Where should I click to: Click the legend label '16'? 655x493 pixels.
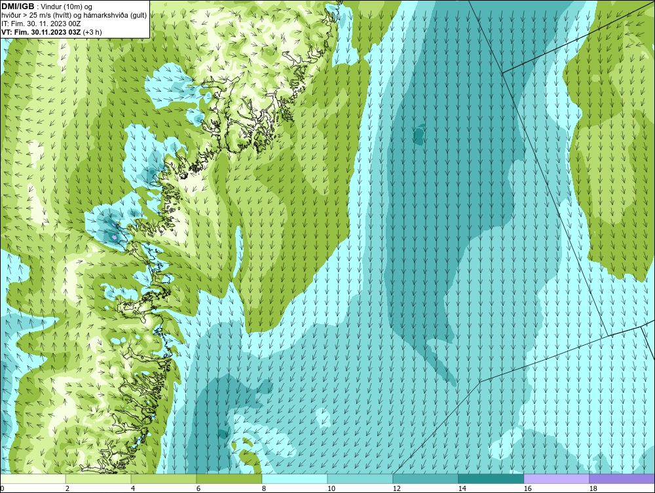[x=527, y=488]
